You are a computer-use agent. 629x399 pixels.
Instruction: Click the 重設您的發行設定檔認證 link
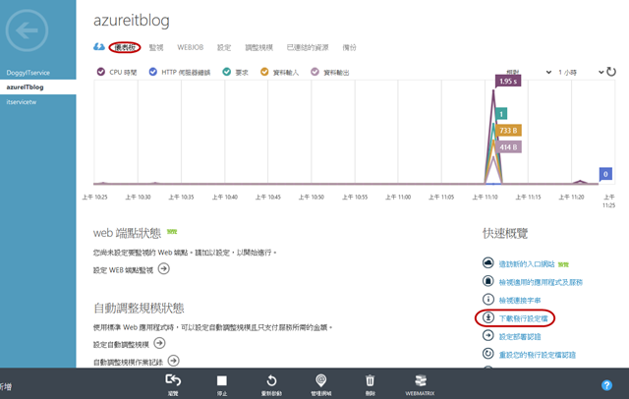[x=538, y=355]
